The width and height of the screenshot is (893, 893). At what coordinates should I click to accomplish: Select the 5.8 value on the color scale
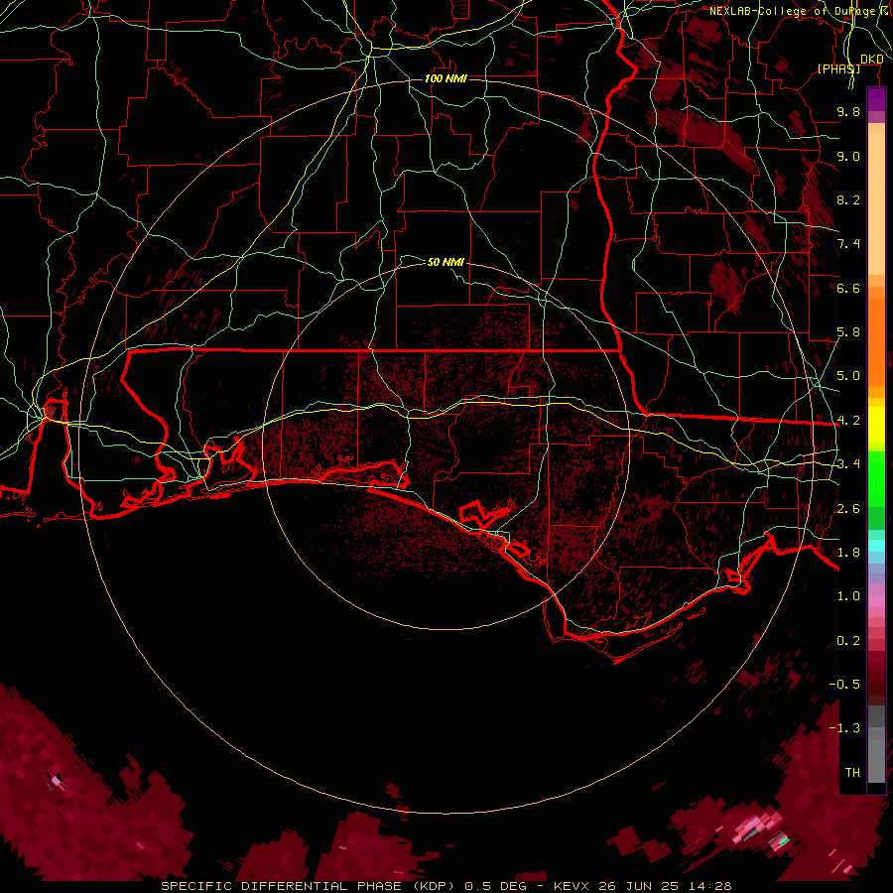[x=848, y=332]
